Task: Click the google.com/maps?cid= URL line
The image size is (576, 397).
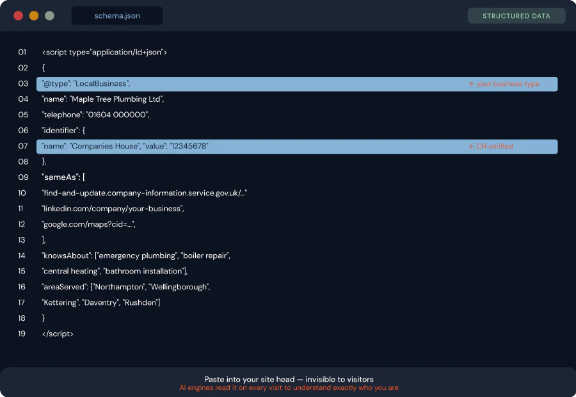Action: pyautogui.click(x=89, y=224)
